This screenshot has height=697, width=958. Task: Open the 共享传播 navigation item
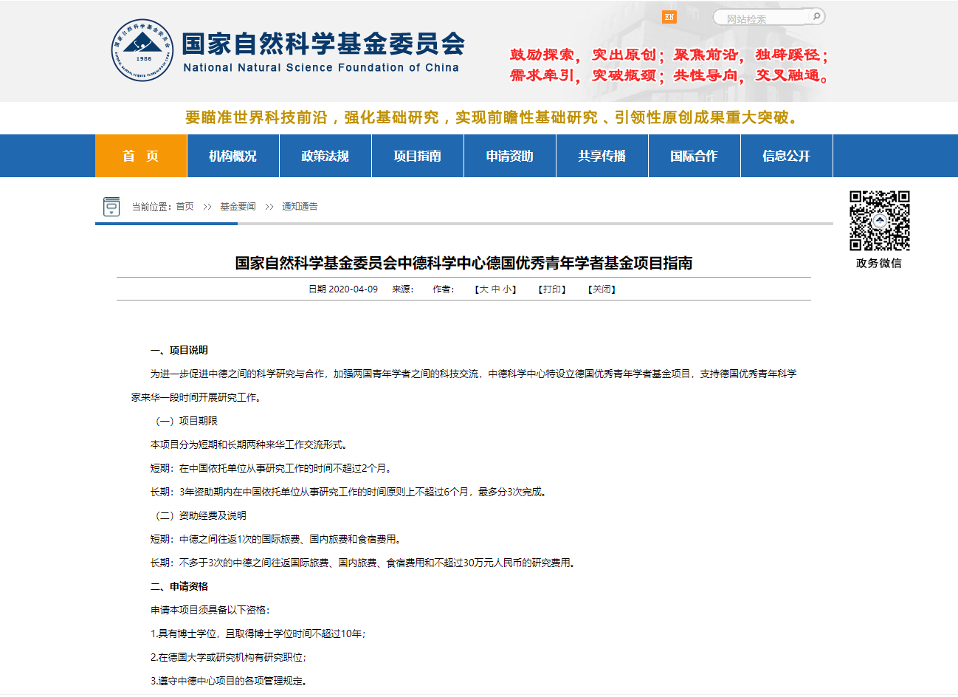click(602, 156)
